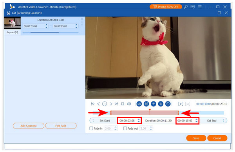Step forward one frame
Image resolution: width=235 pixels, height=152 pixels.
point(111,104)
